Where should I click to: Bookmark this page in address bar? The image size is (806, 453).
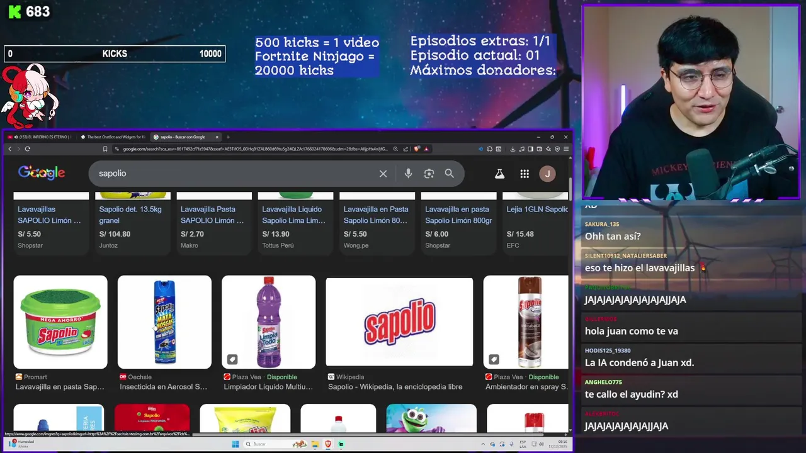pyautogui.click(x=105, y=149)
